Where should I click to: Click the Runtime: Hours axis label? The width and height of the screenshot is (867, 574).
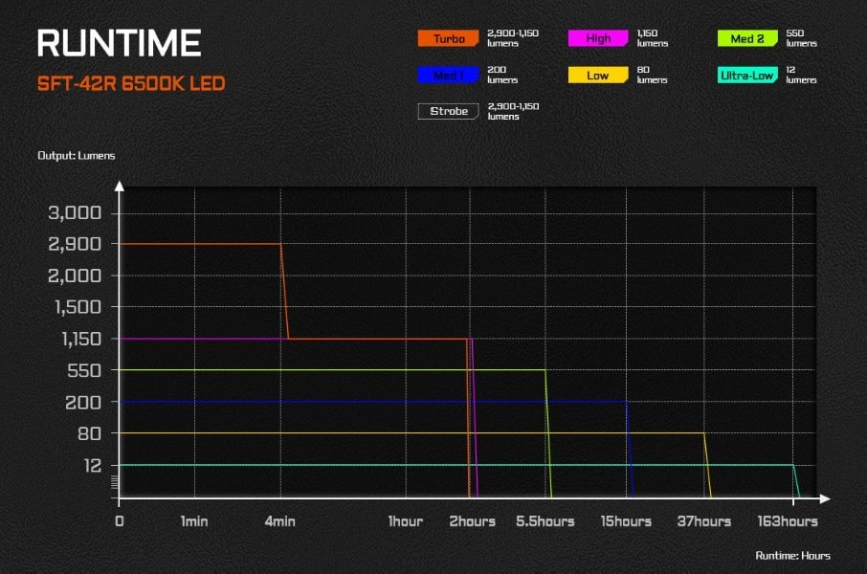(792, 556)
